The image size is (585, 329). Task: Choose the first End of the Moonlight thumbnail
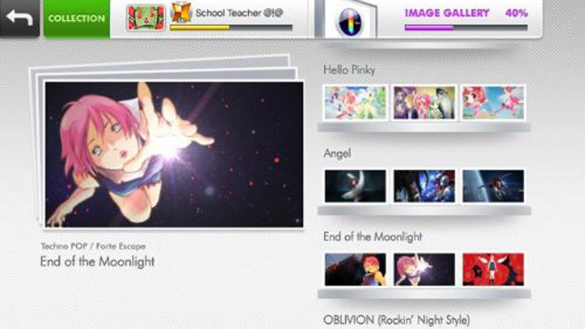(355, 269)
